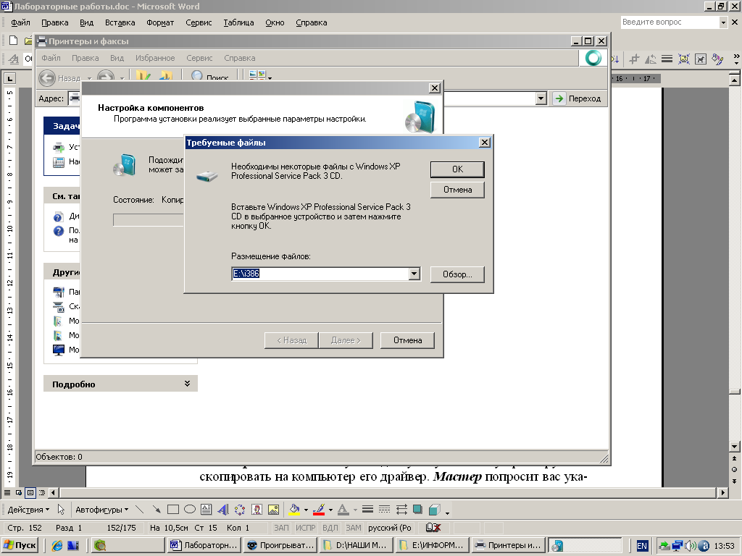Image resolution: width=742 pixels, height=556 pixels.
Task: Toggle ИСПР track changes indicator
Action: [x=305, y=528]
